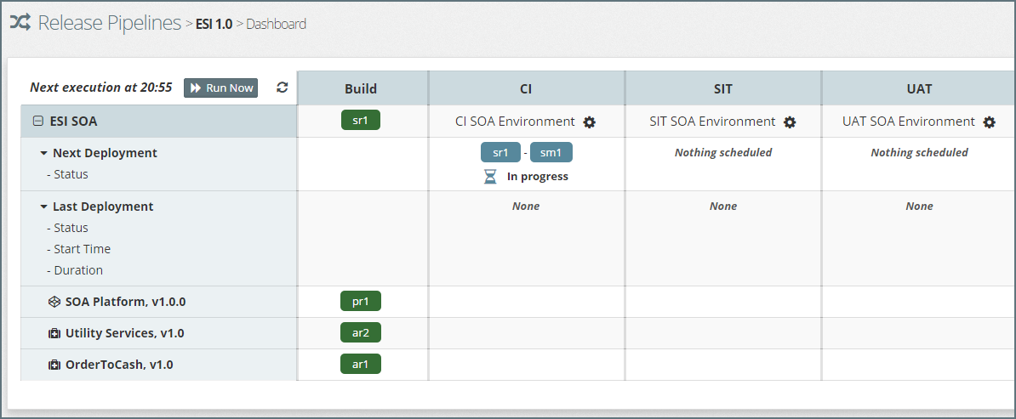The height and width of the screenshot is (419, 1016).
Task: Go to Release Pipelines breadcrumb
Action: pos(110,23)
